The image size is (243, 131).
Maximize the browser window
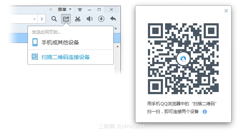(x=99, y=10)
